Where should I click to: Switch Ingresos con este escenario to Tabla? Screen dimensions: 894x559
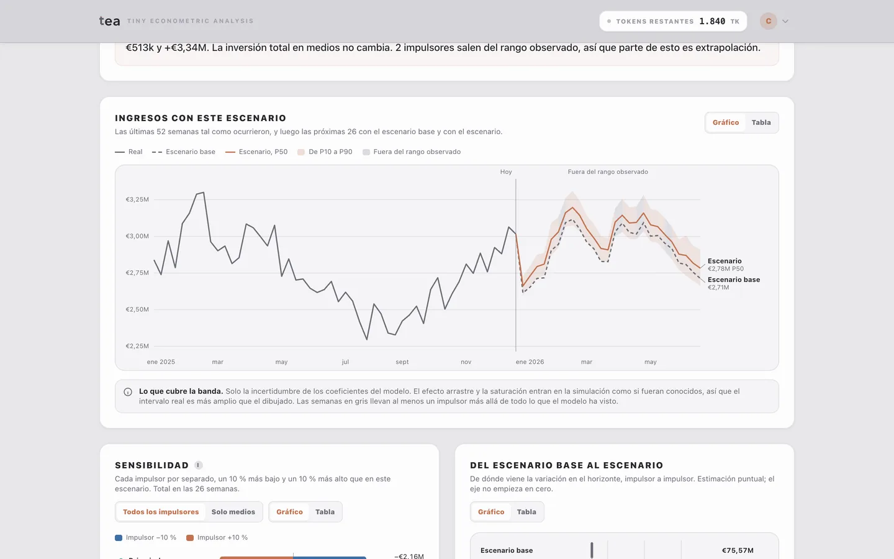tap(761, 122)
